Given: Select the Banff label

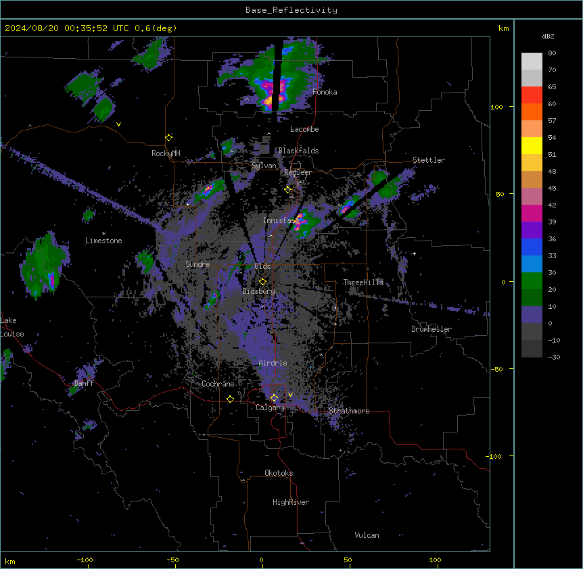Looking at the screenshot, I should pyautogui.click(x=84, y=383).
